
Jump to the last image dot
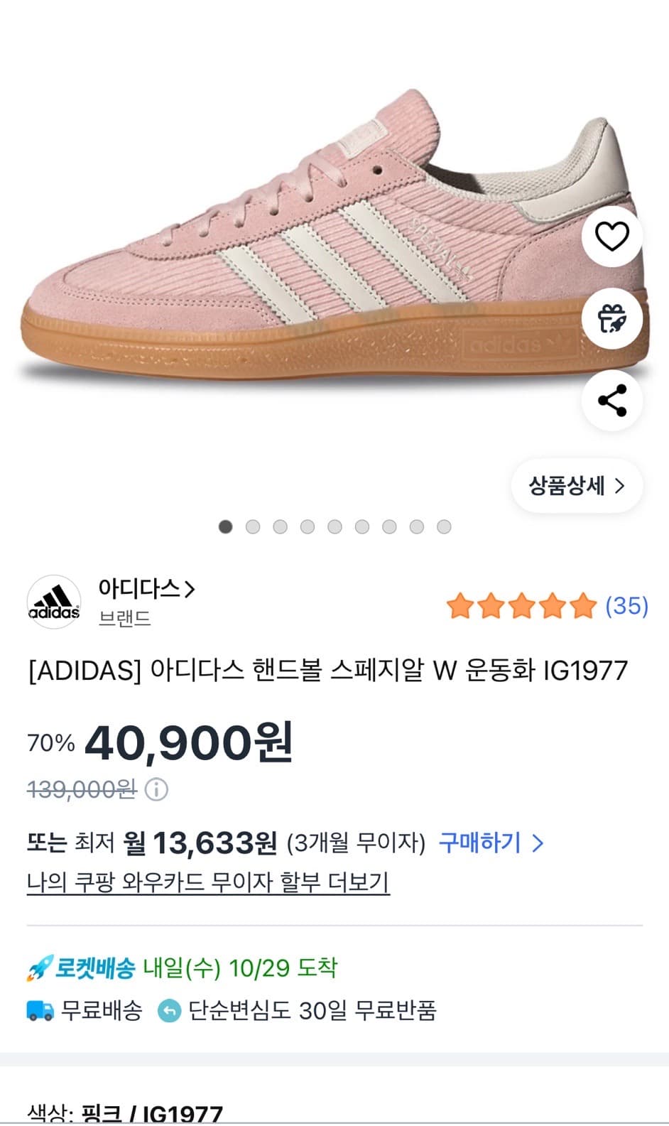tap(444, 526)
